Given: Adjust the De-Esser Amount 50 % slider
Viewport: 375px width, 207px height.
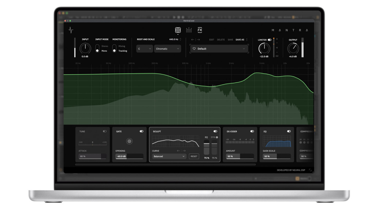Looking at the screenshot, I should pyautogui.click(x=240, y=156).
